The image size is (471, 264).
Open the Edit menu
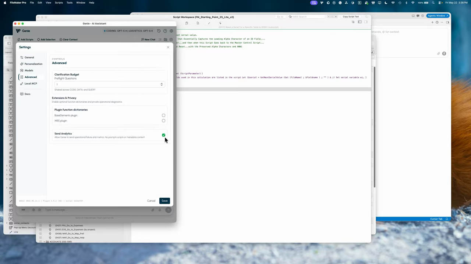pos(40,3)
